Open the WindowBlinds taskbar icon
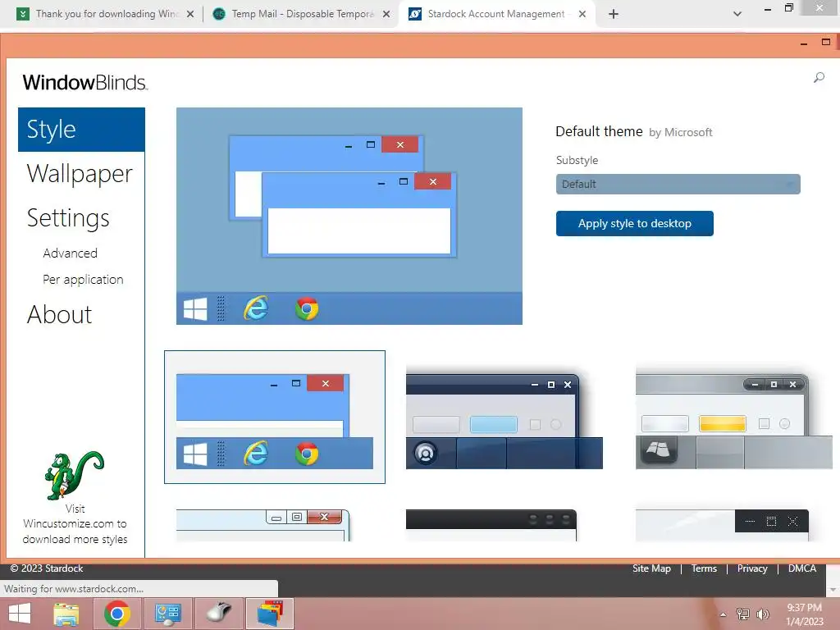 pyautogui.click(x=269, y=614)
